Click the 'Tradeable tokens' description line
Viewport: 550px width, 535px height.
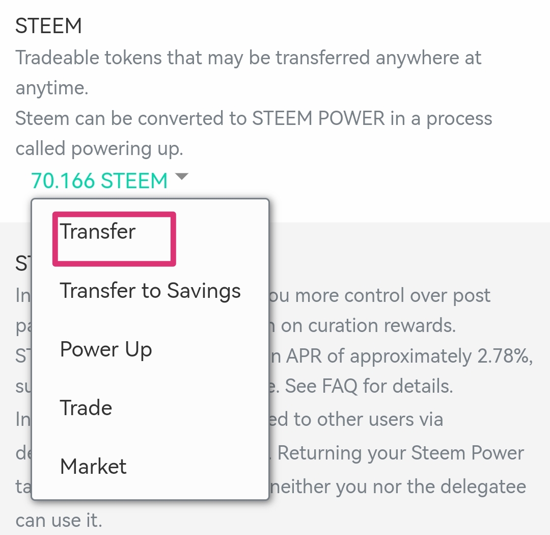(248, 58)
